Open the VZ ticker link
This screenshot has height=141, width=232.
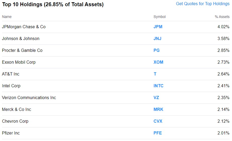click(x=156, y=98)
